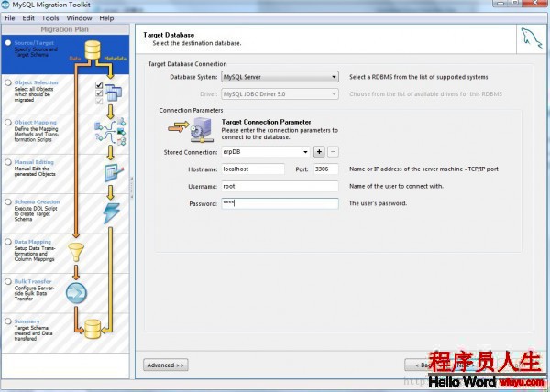This screenshot has height=392, width=550.
Task: Open the Tools menu
Action: point(50,18)
